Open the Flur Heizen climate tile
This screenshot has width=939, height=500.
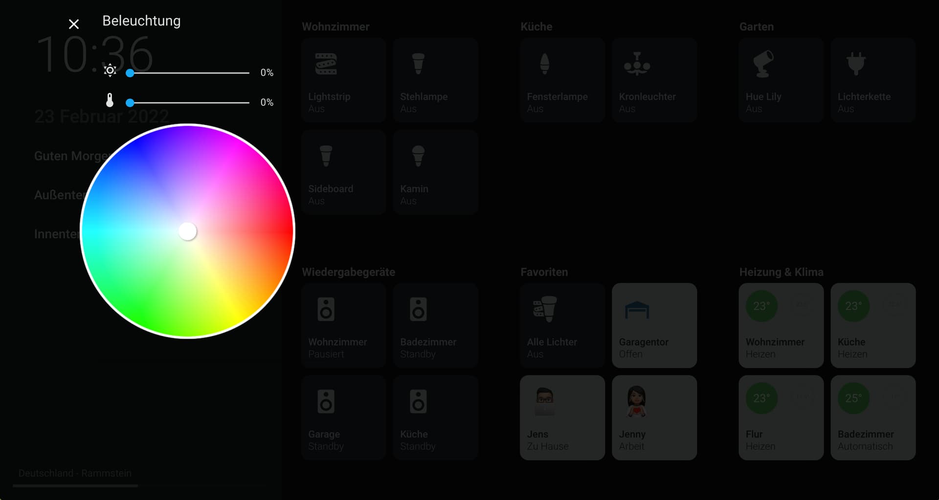pos(781,417)
